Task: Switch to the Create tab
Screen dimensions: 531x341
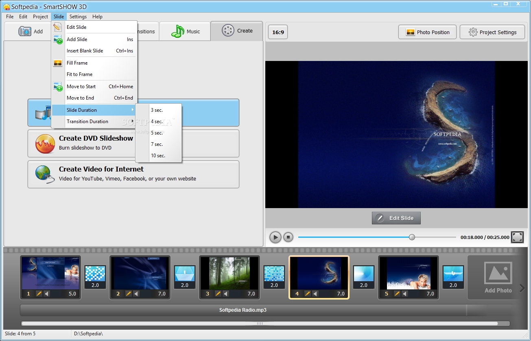Action: 237,31
